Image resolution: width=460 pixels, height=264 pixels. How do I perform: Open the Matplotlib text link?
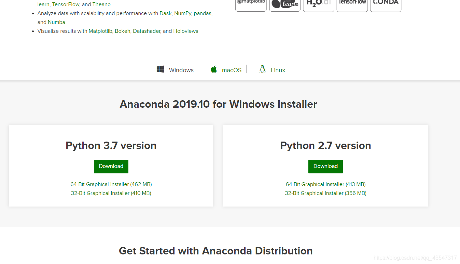coord(100,31)
